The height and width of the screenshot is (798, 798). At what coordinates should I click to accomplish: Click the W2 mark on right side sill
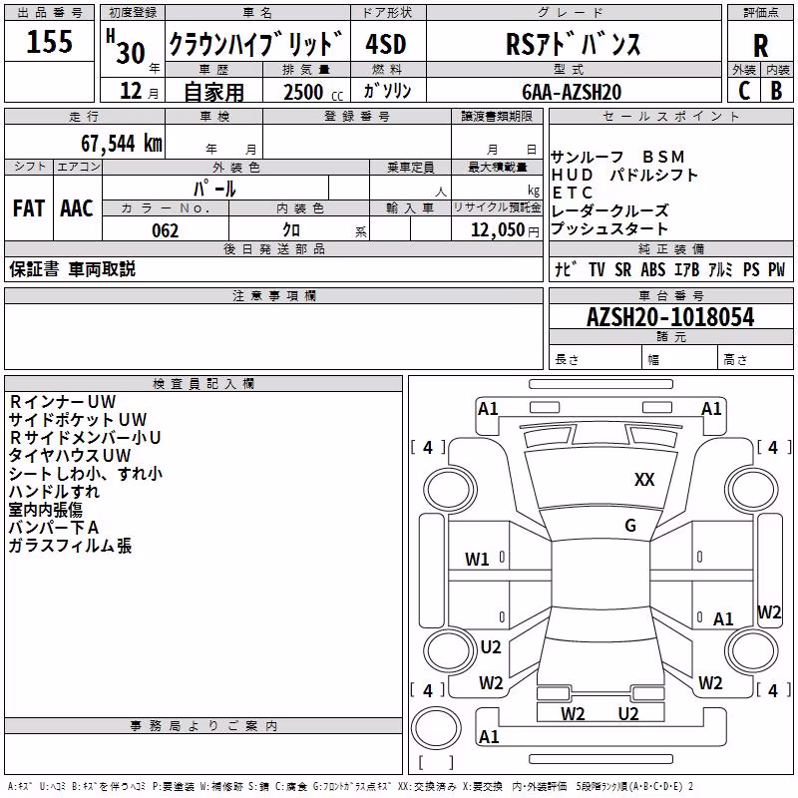pyautogui.click(x=769, y=611)
